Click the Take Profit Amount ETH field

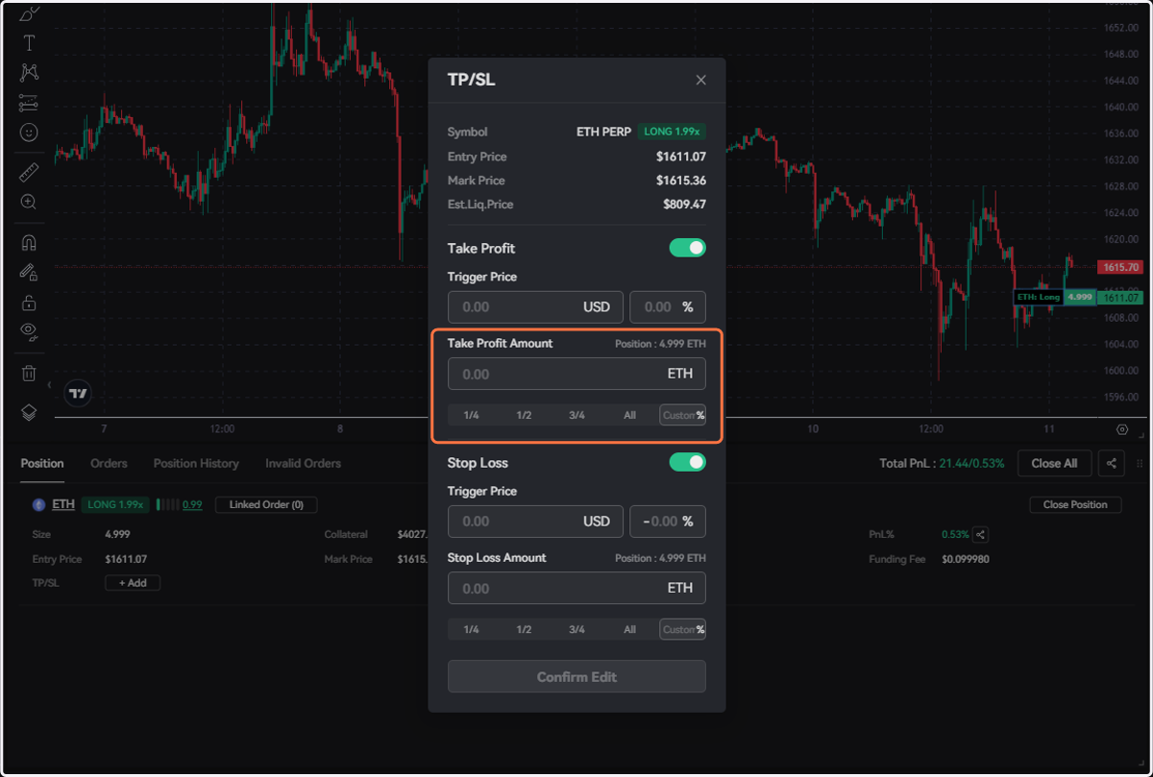click(576, 374)
